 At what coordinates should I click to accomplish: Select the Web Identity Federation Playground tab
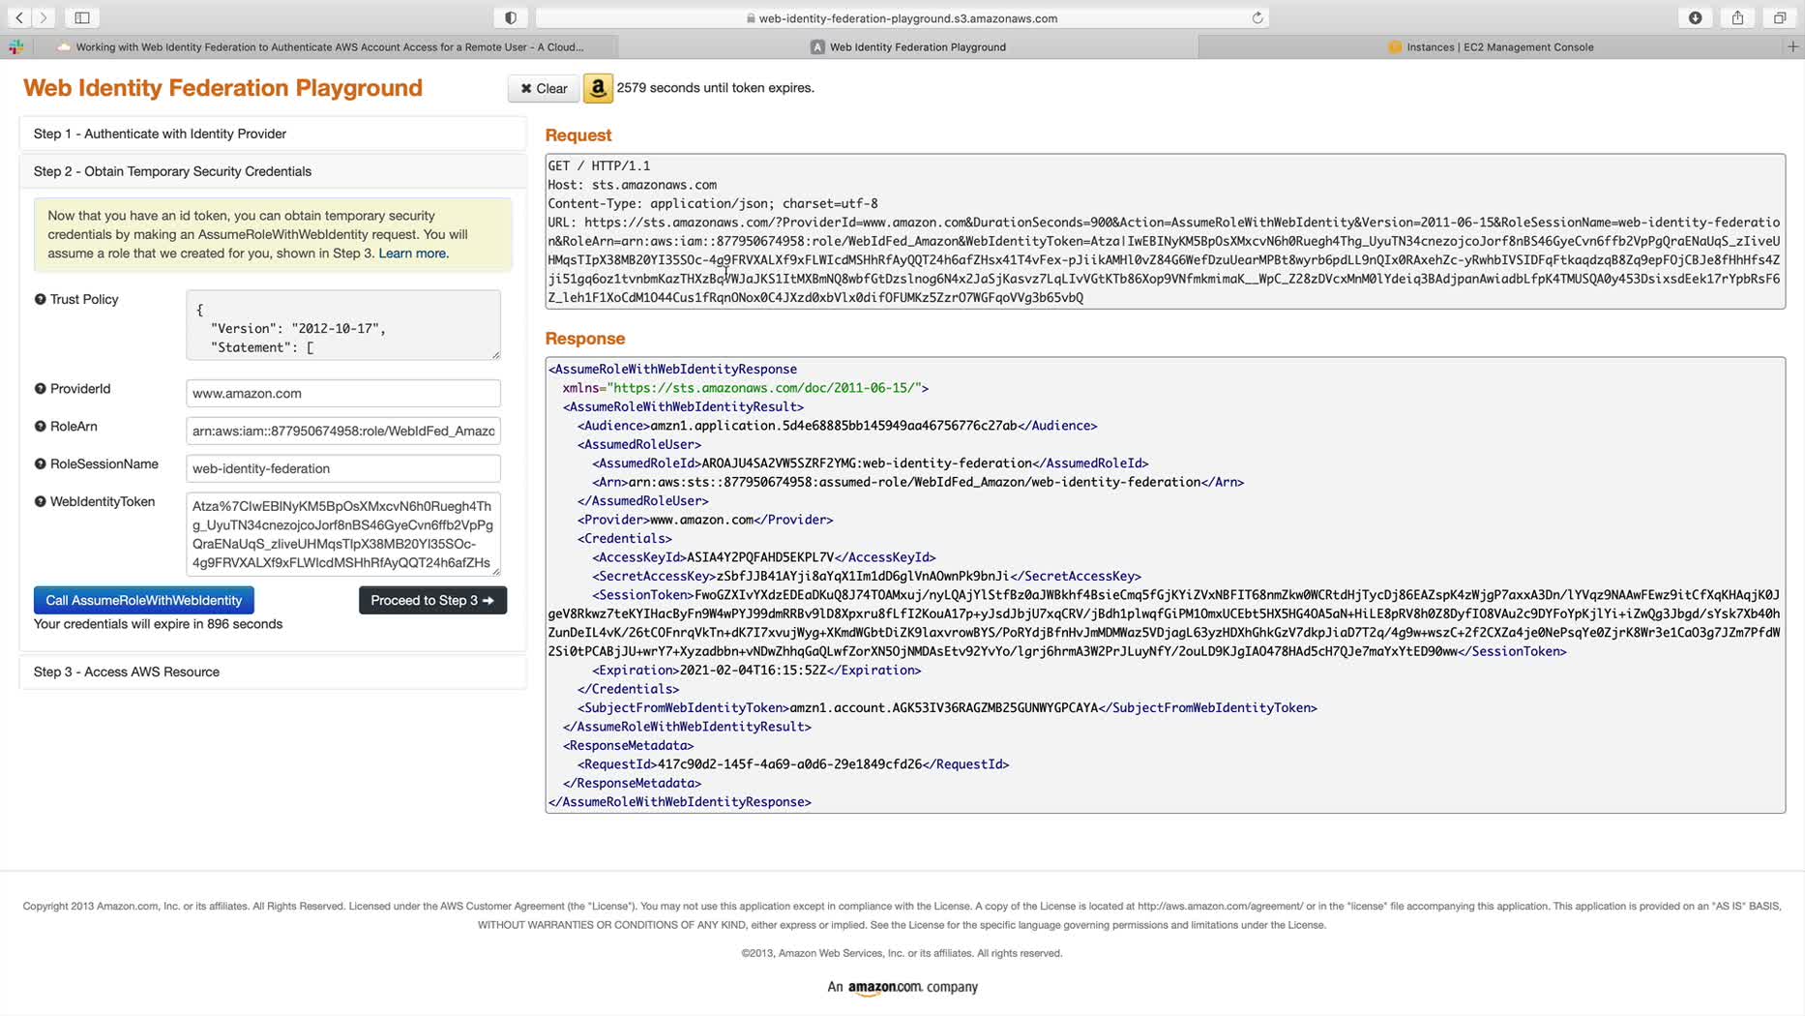click(x=907, y=46)
